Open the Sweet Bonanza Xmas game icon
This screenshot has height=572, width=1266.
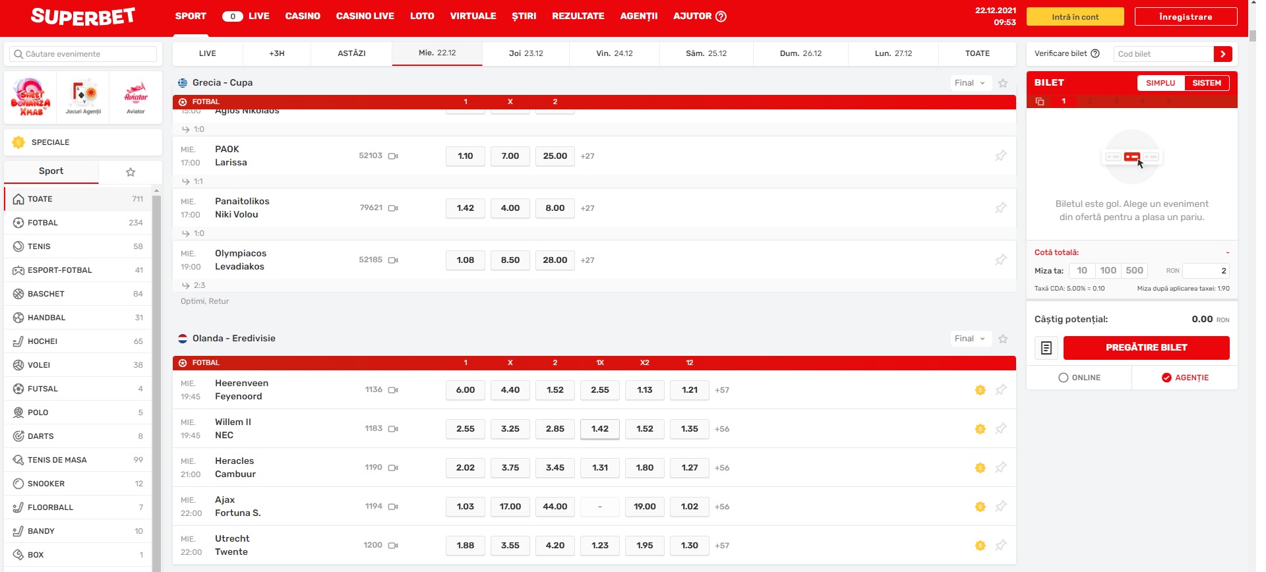pos(30,97)
